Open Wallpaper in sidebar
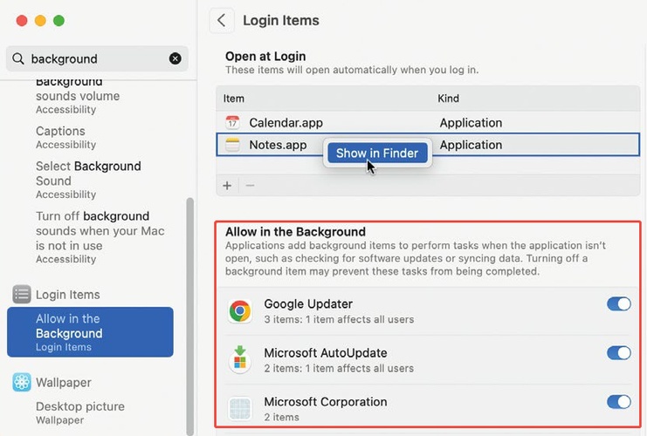 (64, 383)
